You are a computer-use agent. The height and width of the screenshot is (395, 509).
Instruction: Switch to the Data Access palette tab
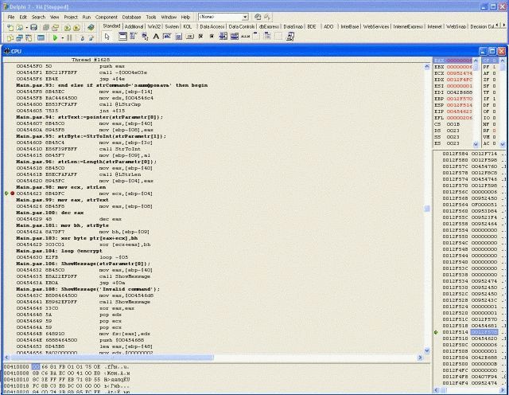pyautogui.click(x=212, y=26)
